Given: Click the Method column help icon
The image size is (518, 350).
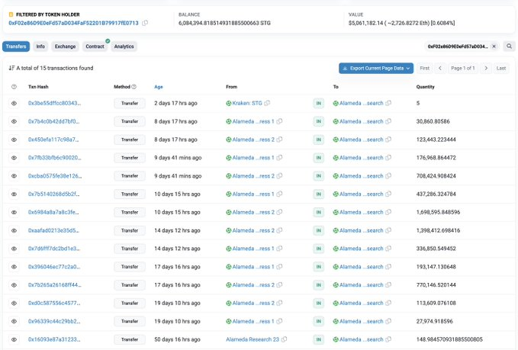Looking at the screenshot, I should (134, 87).
